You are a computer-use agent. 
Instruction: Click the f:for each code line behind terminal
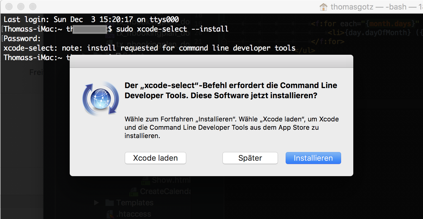pyautogui.click(x=367, y=23)
